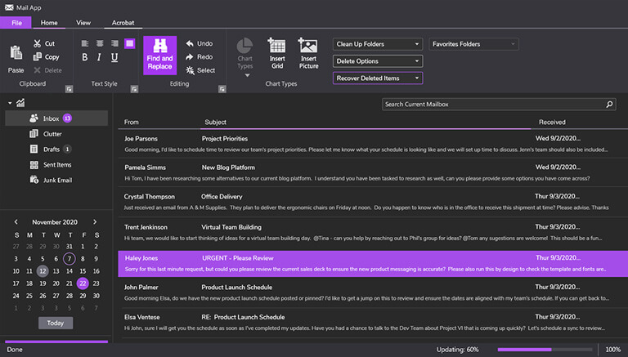Screen dimensions: 628x357
Task: Expand the Favorites Folders dropdown
Action: [473, 44]
